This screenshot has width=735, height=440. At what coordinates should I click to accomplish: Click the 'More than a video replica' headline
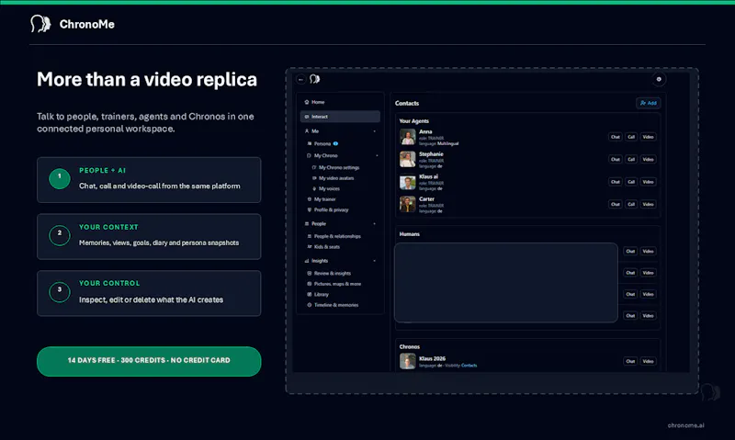(x=147, y=80)
